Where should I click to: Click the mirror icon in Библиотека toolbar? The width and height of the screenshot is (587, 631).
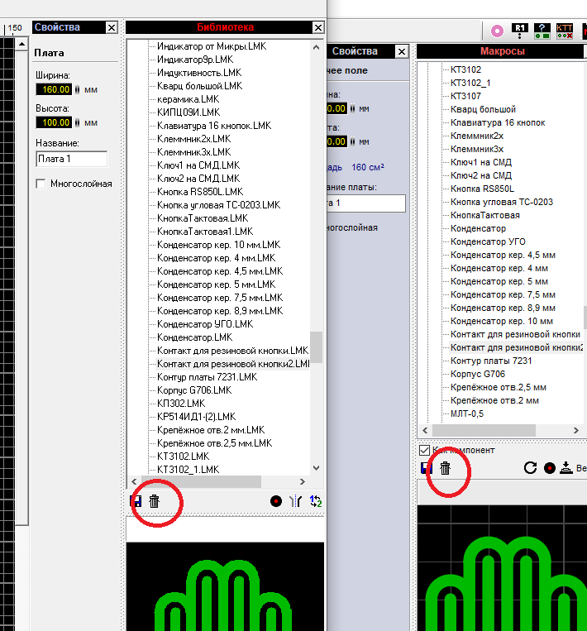tap(296, 500)
